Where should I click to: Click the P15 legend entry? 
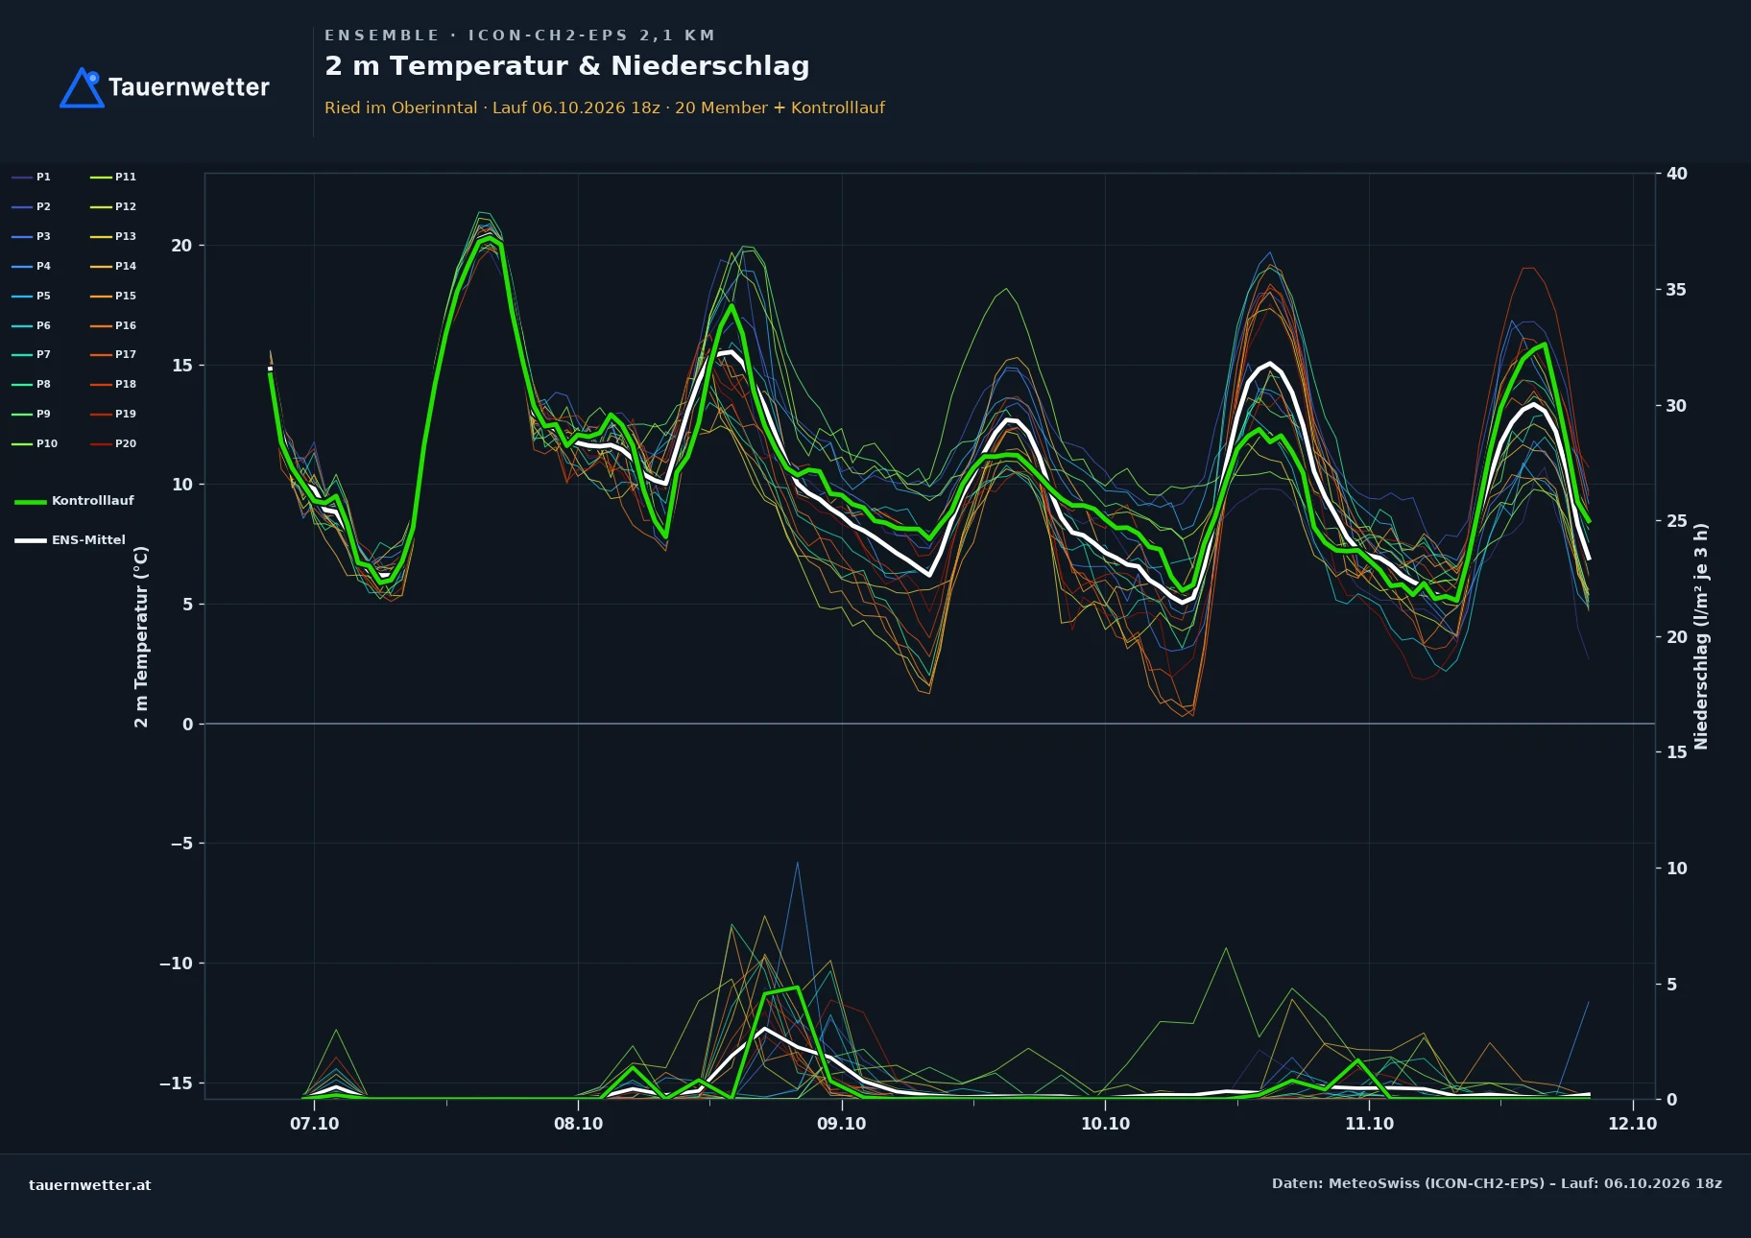[x=113, y=296]
